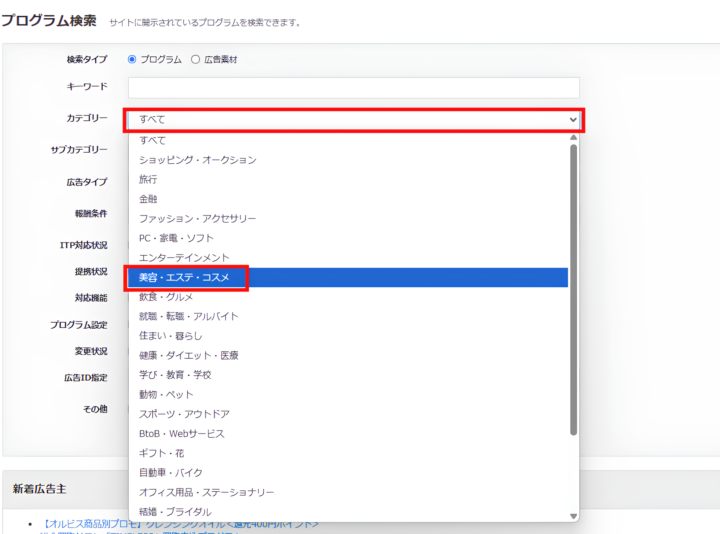
Task: Choose BtoB・Webサービス category
Action: pyautogui.click(x=182, y=433)
